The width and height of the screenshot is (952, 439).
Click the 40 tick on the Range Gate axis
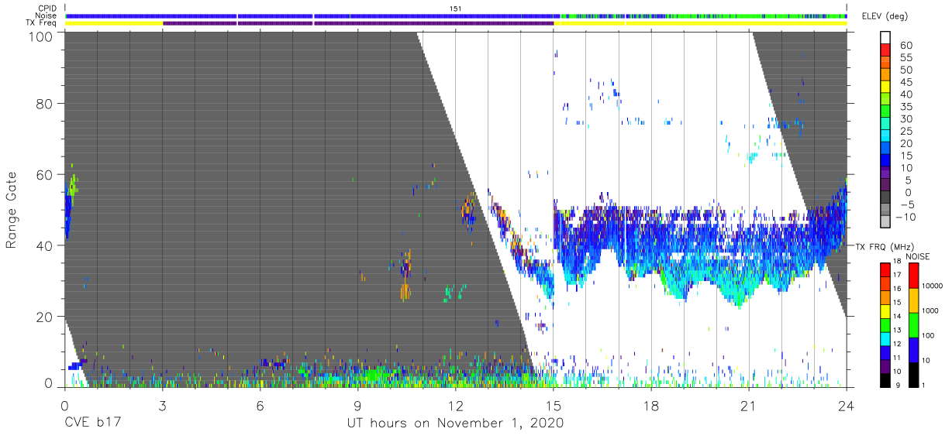[46, 245]
